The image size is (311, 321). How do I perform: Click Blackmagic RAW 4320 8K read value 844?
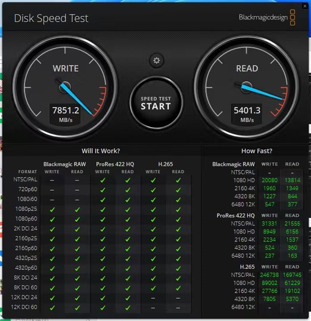point(292,196)
